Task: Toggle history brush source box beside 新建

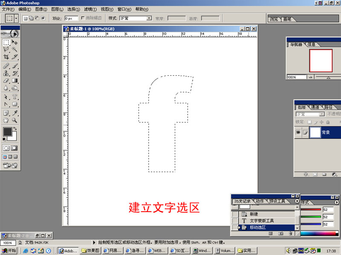Action: (x=235, y=214)
